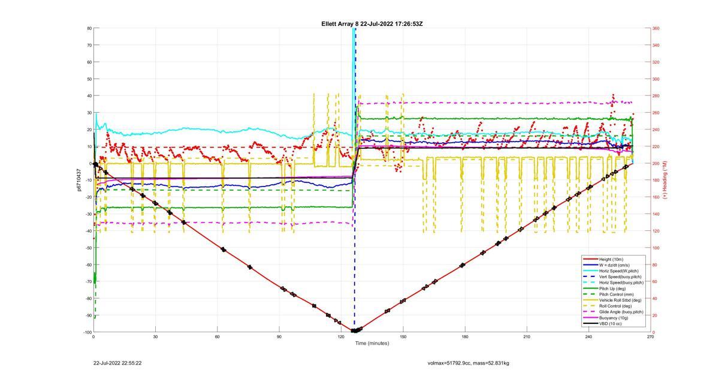The image size is (719, 373).
Task: Click the 'p6710437' left axis label
Action: 78,180
